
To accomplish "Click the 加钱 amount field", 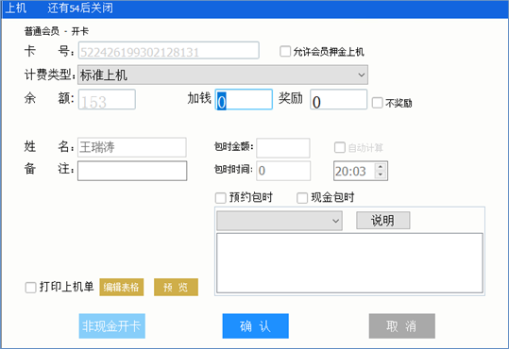I will 244,99.
